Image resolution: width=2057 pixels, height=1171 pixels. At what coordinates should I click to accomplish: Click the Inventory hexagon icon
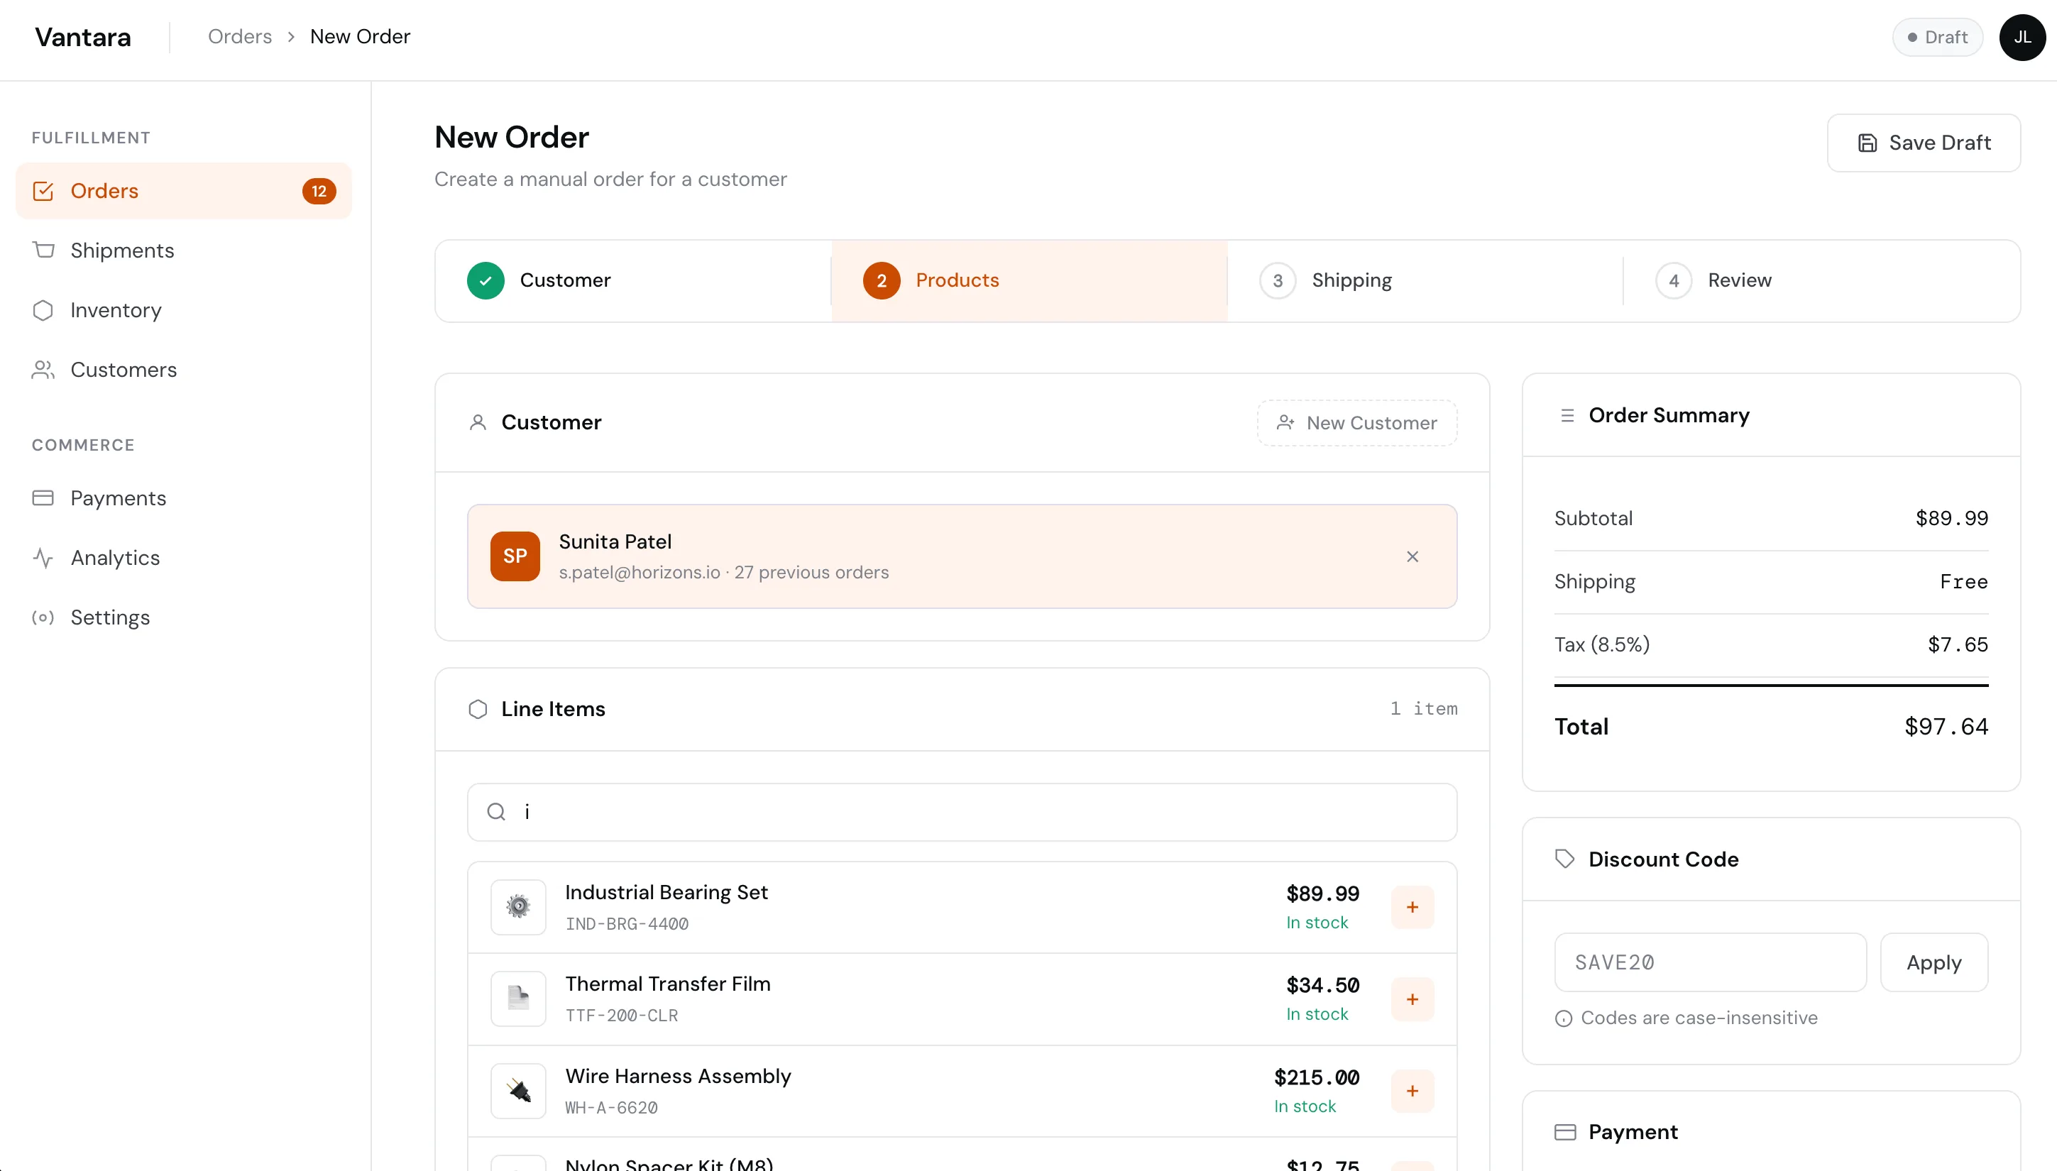point(43,309)
